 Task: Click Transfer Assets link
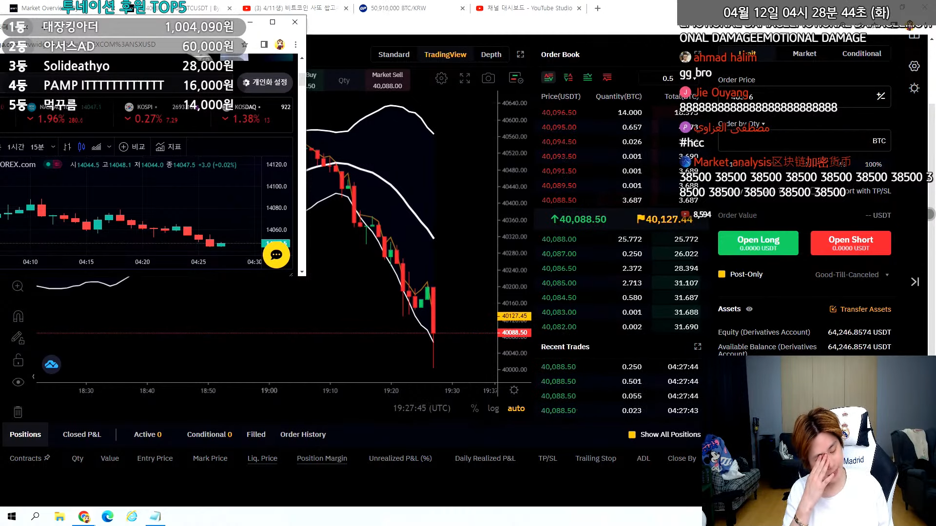pyautogui.click(x=860, y=309)
